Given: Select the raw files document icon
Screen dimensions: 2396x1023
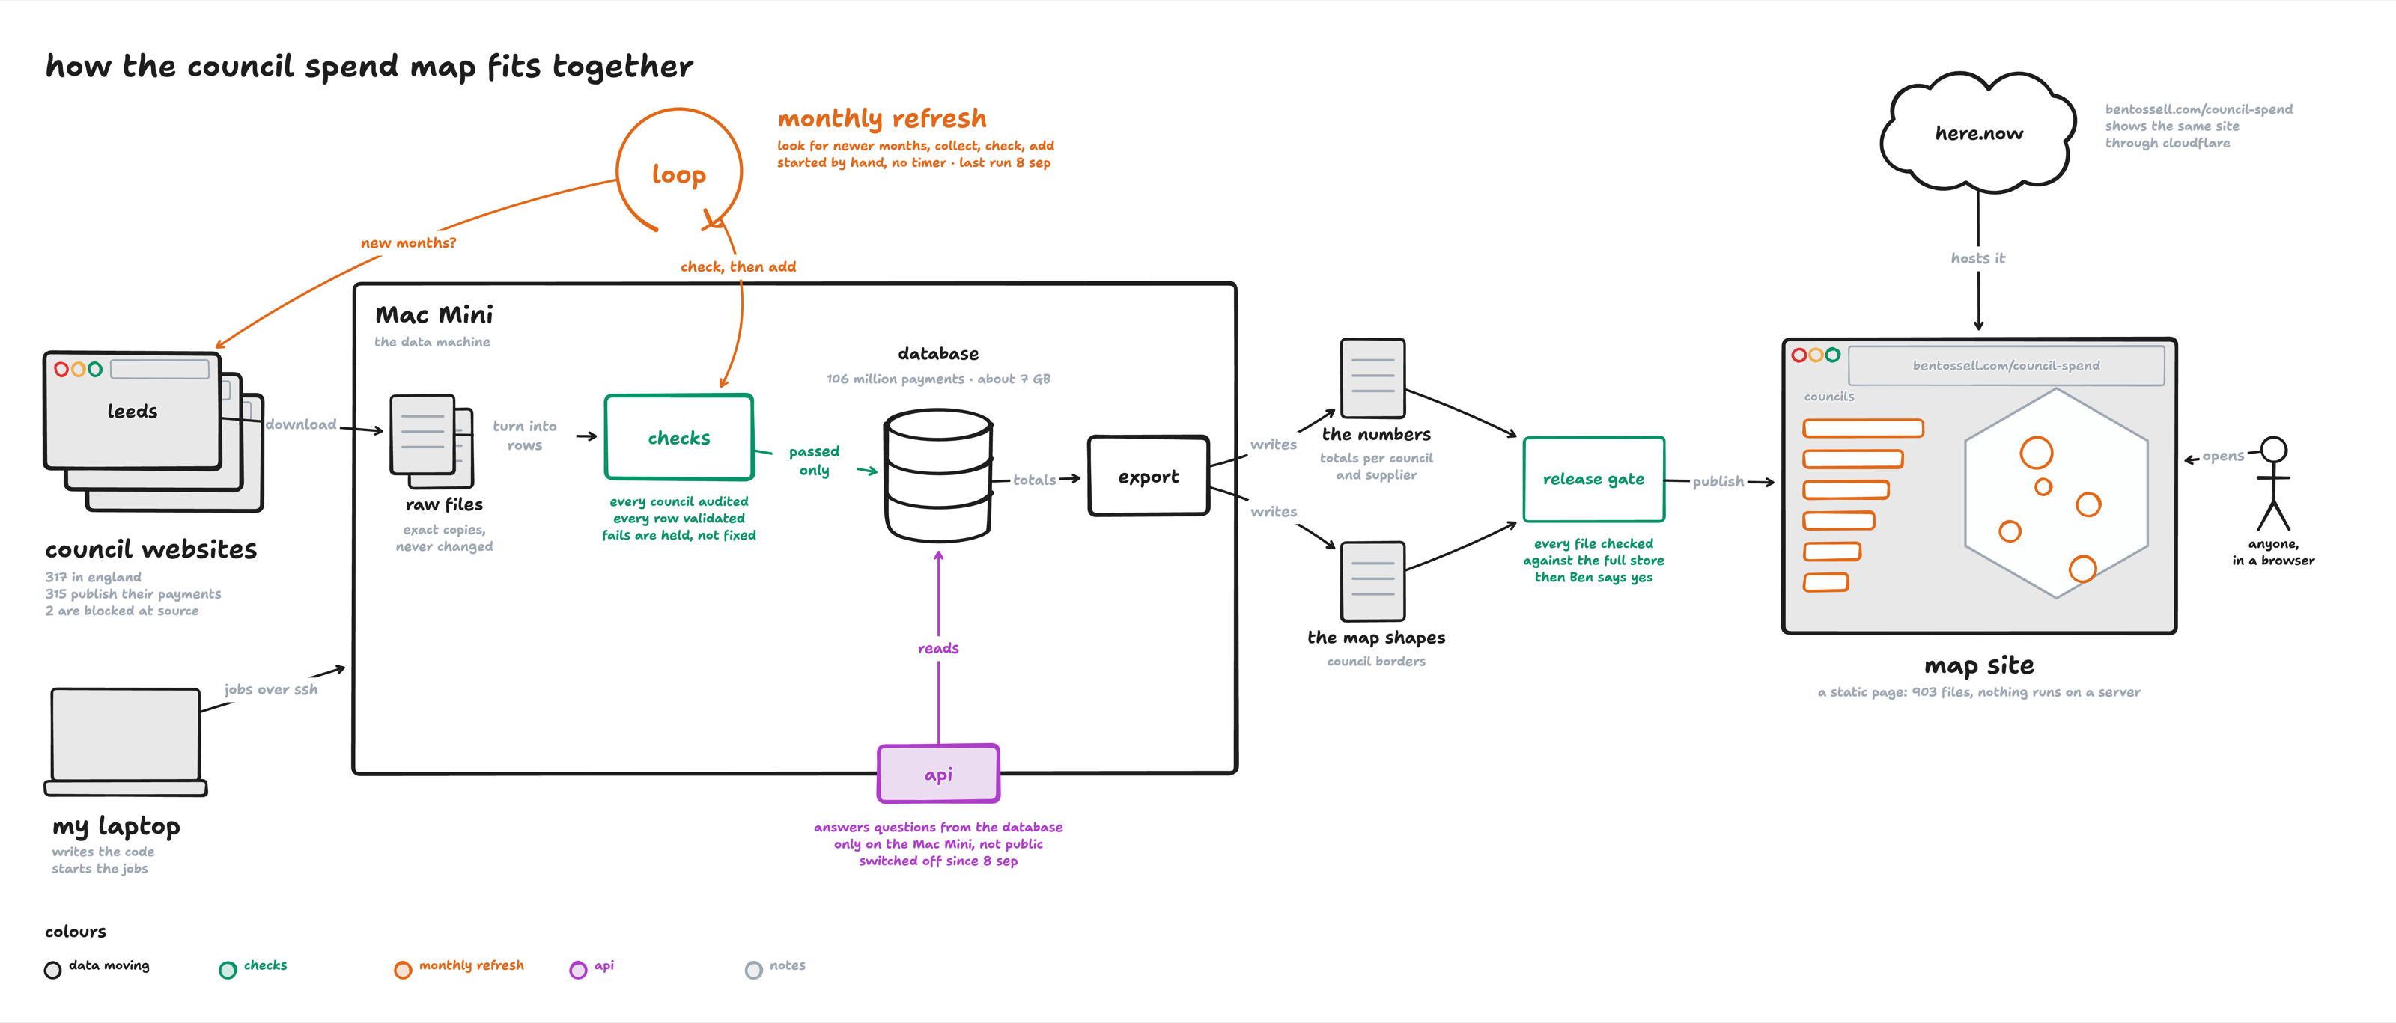Looking at the screenshot, I should (431, 441).
